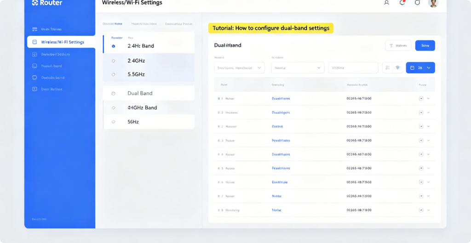Click the row number 0.3 cell
Screen dimensions: 471x243
point(220,140)
